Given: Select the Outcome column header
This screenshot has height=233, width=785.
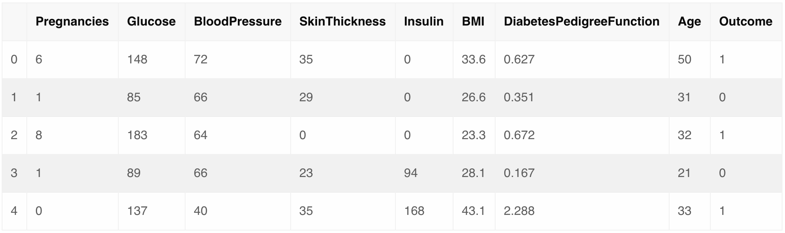Looking at the screenshot, I should (745, 22).
